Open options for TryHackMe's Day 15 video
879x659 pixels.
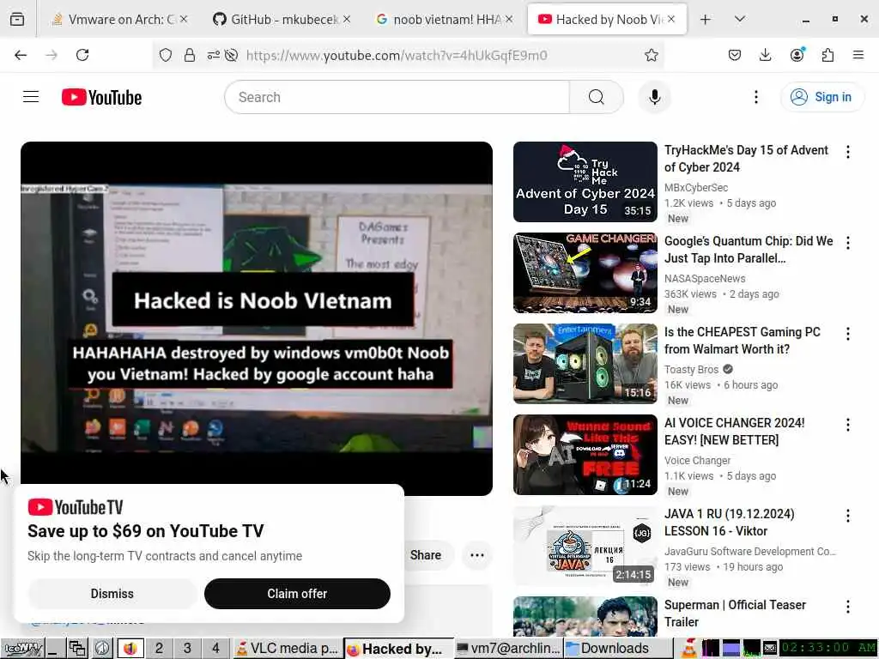tap(847, 152)
